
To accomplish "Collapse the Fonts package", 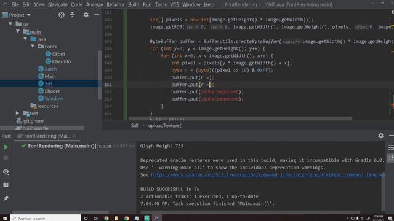I will point(33,47).
